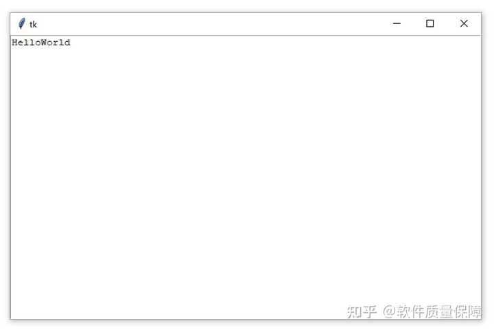Viewport: 494px width, 332px height.
Task: Click the left border of the tk window
Action: point(10,176)
